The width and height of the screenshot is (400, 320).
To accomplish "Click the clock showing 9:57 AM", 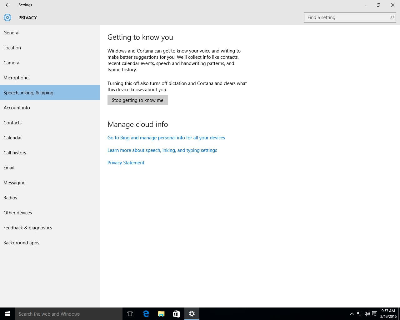I will click(x=388, y=314).
